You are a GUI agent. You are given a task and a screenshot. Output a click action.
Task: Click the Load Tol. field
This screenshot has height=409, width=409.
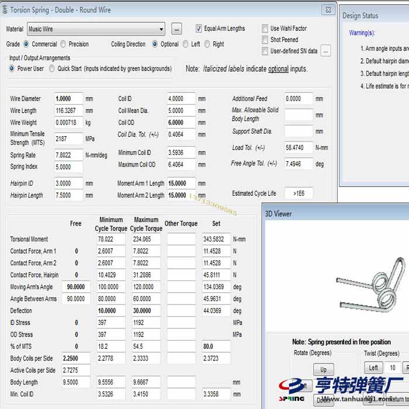point(299,148)
